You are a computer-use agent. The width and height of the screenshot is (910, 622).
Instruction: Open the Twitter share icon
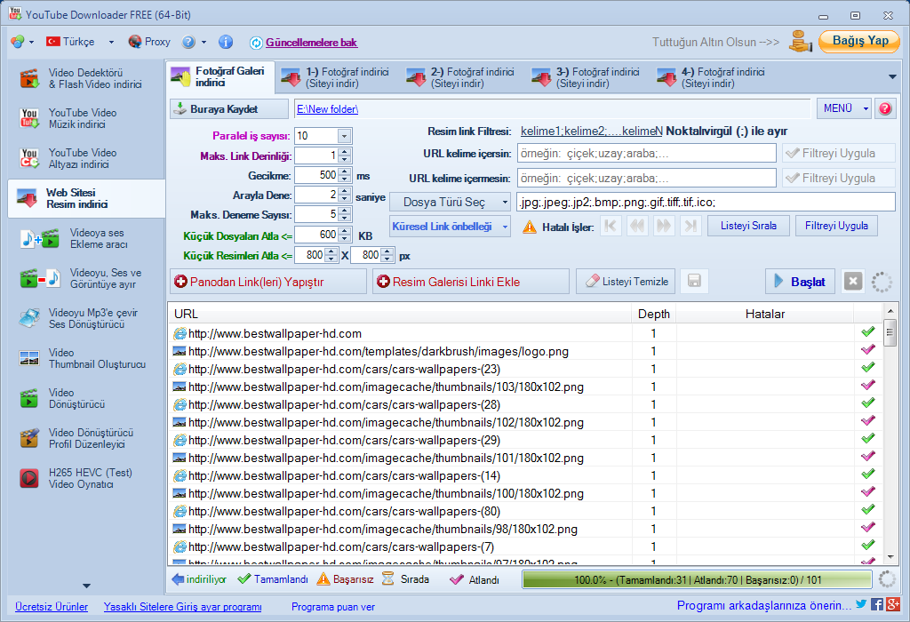pyautogui.click(x=860, y=605)
